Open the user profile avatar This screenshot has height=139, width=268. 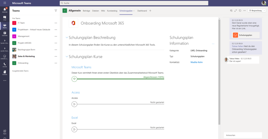pyautogui.click(x=264, y=3)
